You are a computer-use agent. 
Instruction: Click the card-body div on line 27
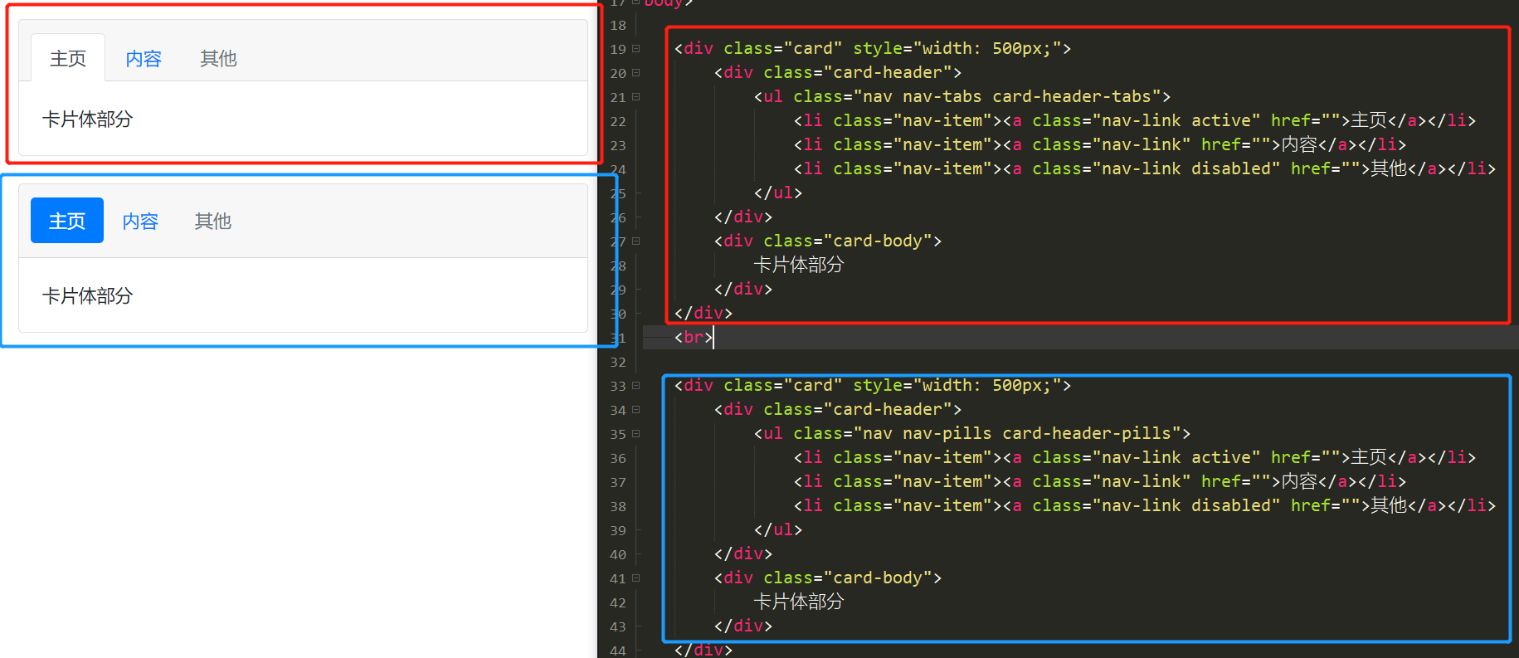(828, 241)
